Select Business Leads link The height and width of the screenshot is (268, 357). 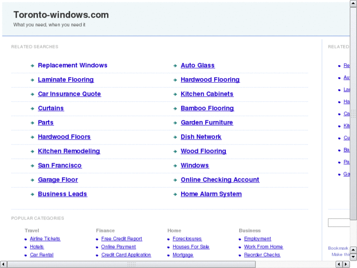tap(62, 194)
